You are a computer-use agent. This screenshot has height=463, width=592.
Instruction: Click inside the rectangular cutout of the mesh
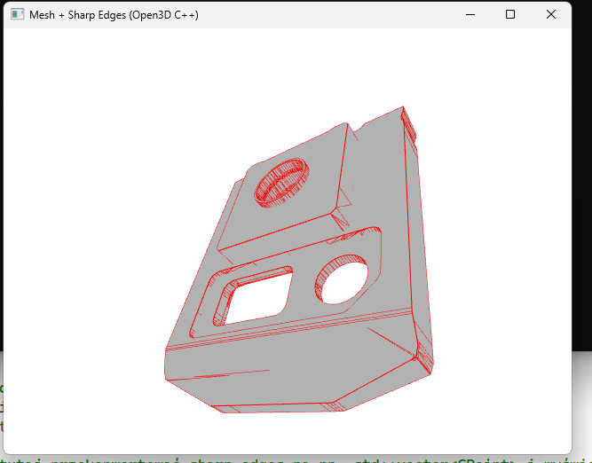257,297
